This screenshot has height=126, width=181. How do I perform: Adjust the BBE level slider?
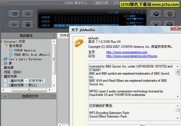pyautogui.click(x=134, y=19)
